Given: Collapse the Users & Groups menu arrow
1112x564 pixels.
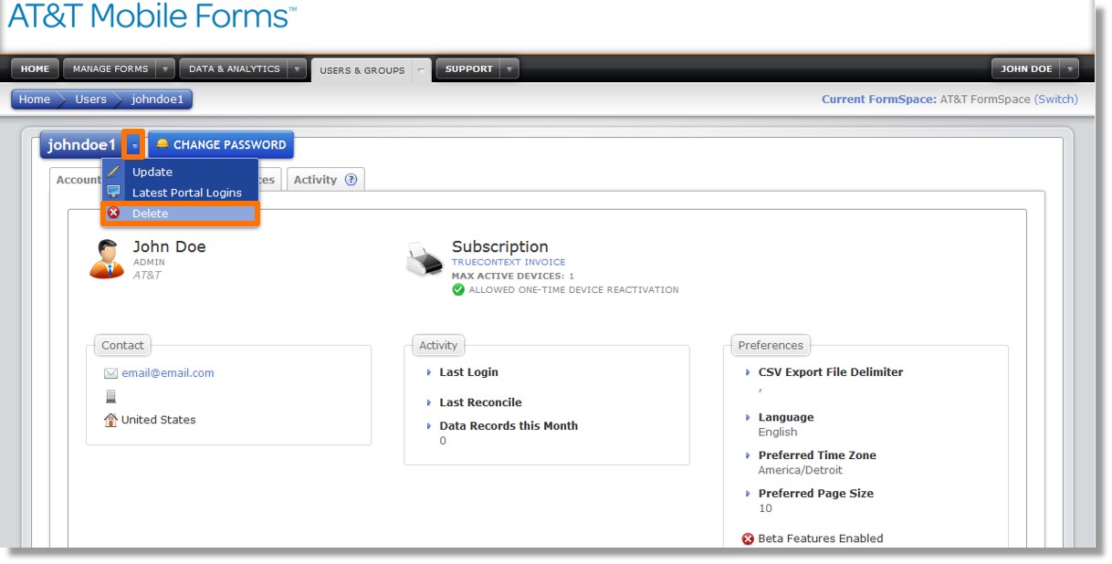Looking at the screenshot, I should pos(421,69).
